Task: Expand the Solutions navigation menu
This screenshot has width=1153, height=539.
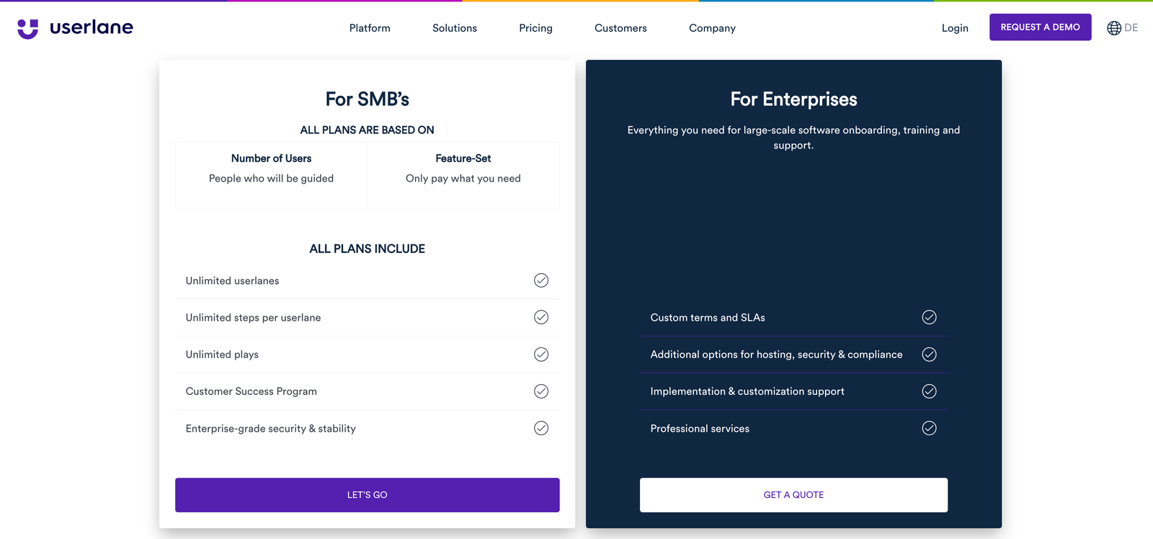Action: pos(455,28)
